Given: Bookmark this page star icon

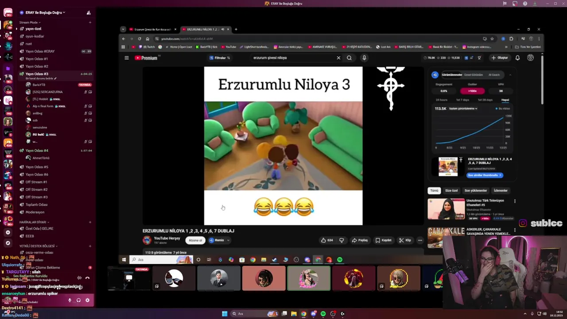Looking at the screenshot, I should click(492, 39).
